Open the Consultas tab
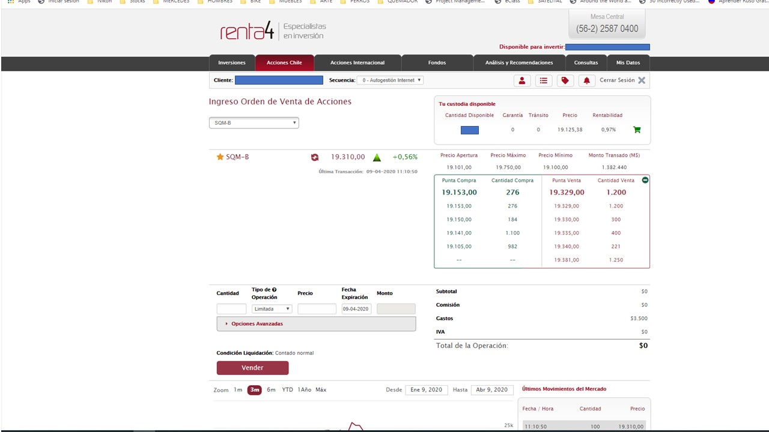This screenshot has height=432, width=769. coord(586,62)
